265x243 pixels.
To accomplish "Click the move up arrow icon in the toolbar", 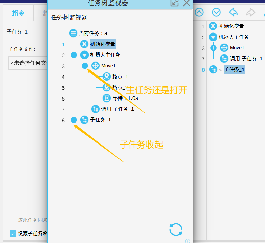I will pyautogui.click(x=199, y=13).
